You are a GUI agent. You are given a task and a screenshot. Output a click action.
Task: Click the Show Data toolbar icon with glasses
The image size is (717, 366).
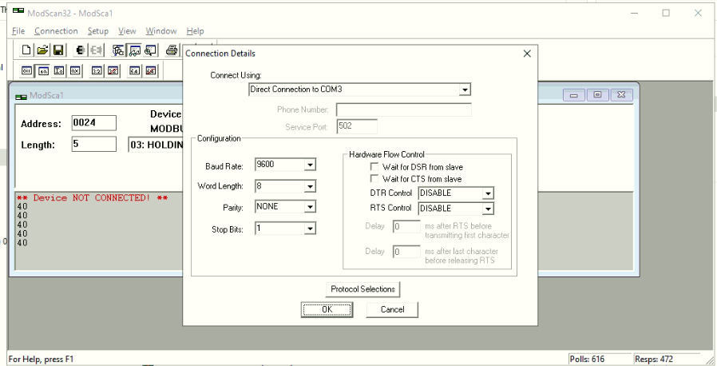click(x=134, y=50)
